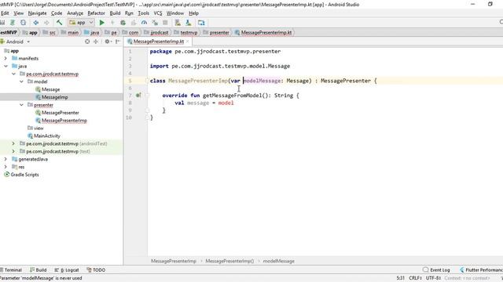Click the Forward navigation arrow icon
This screenshot has width=503, height=282.
46,23
